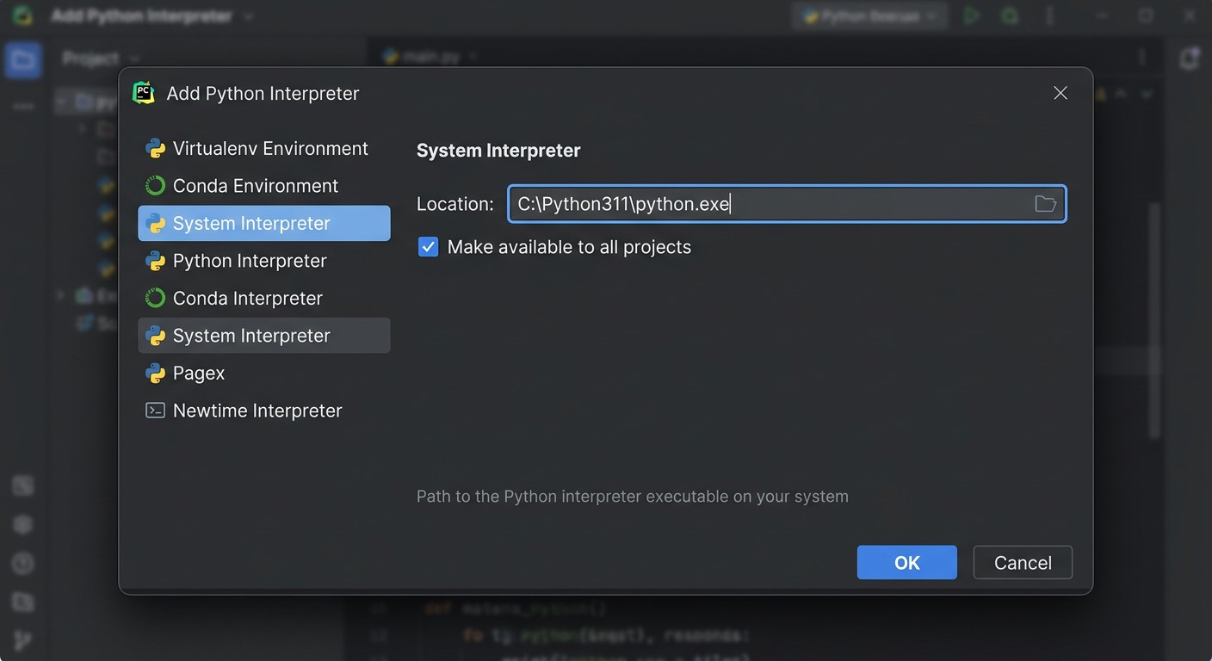
Task: Confirm the dialog with OK
Action: click(906, 563)
